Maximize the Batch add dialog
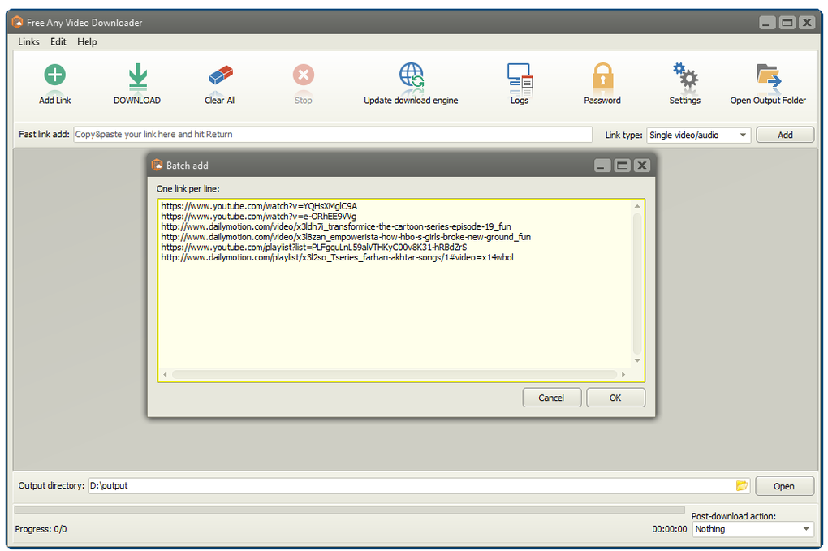Viewport: 828px width, 551px height. 622,166
